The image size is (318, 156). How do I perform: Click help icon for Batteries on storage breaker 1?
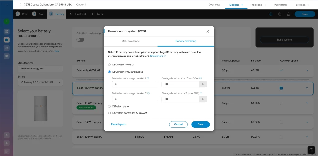148,78
